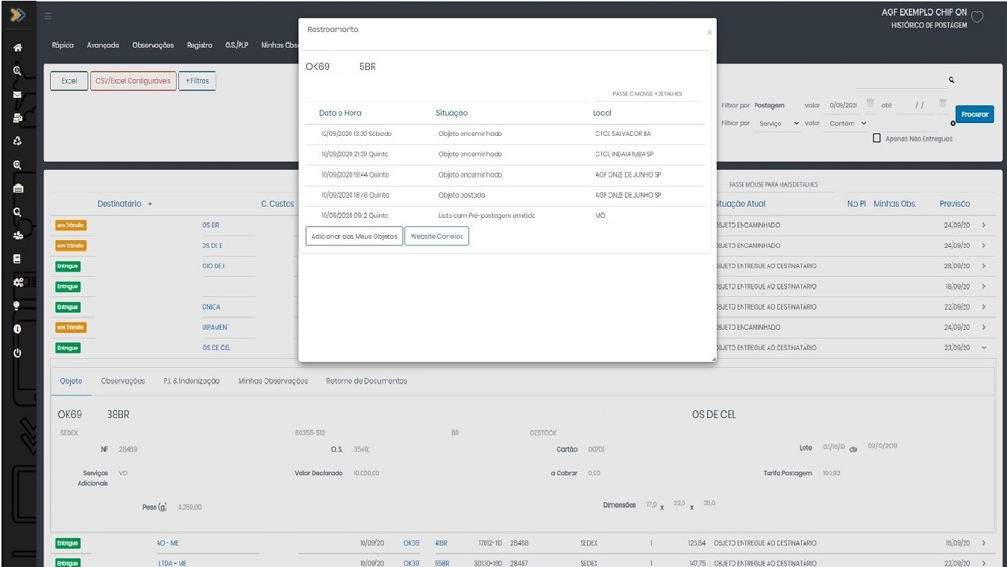This screenshot has width=1007, height=567.
Task: Click the info circle icon in sidebar
Action: pos(17,329)
